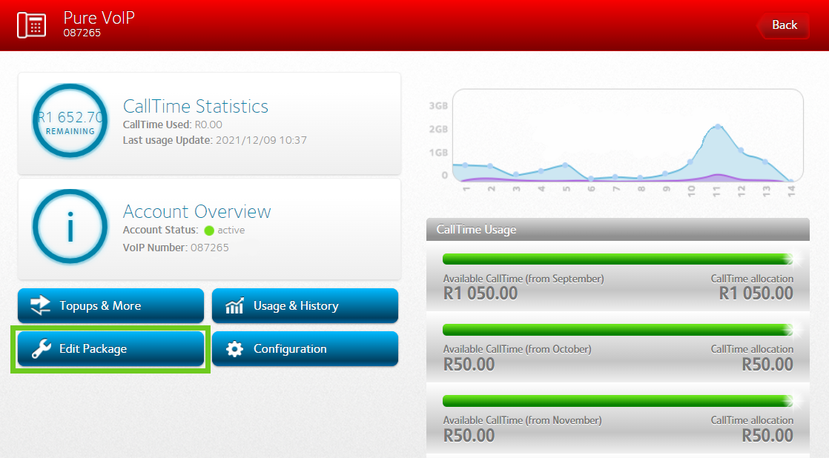Click the October CallTime progress bar

coord(617,330)
